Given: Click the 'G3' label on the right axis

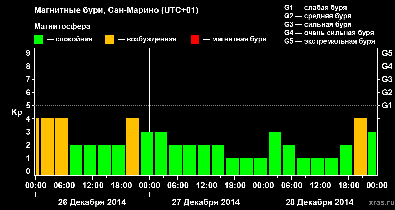Looking at the screenshot, I should point(387,79).
